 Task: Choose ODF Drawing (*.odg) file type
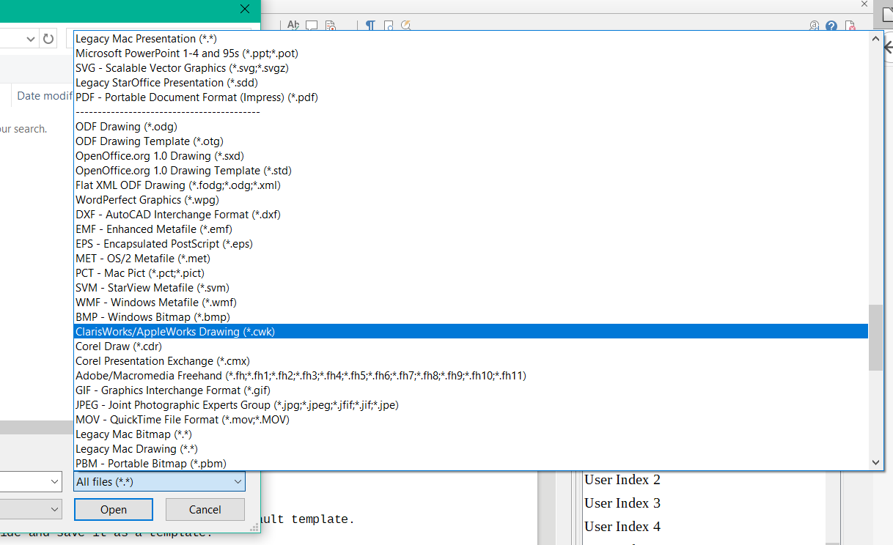126,127
